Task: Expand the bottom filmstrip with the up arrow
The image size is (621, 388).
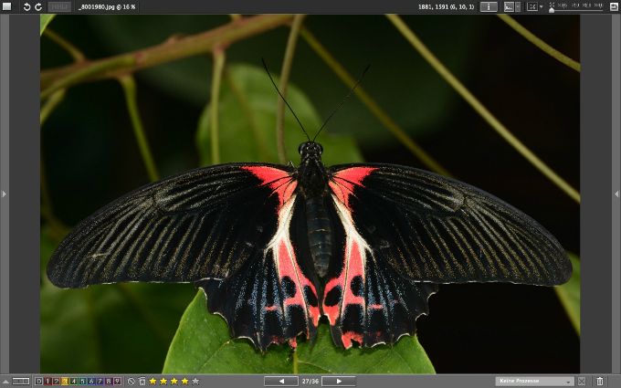Action: click(5, 382)
